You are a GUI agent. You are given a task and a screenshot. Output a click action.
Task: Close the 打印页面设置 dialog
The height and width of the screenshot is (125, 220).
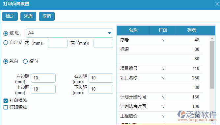coord(217,4)
